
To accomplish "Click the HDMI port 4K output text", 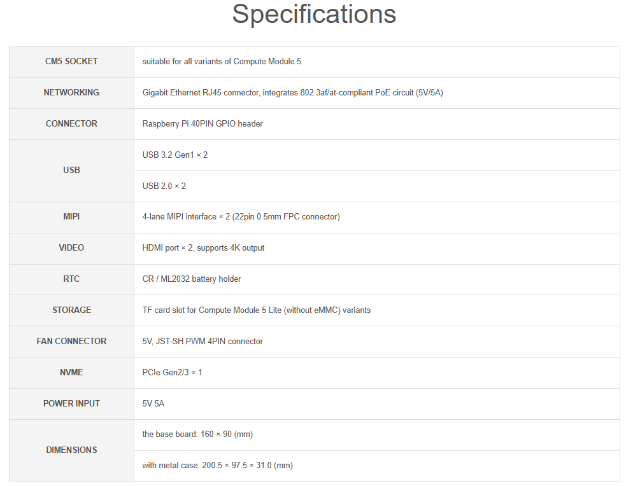I will tap(203, 248).
